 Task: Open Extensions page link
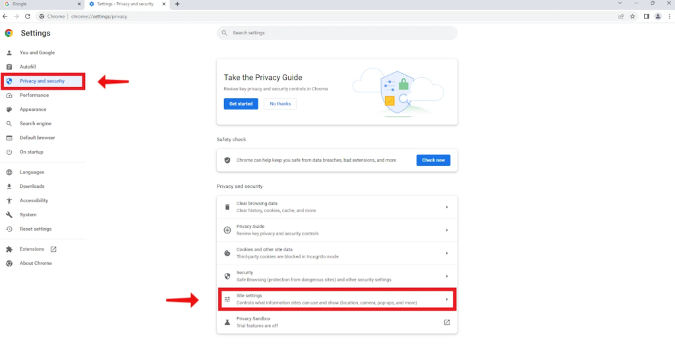pyautogui.click(x=32, y=249)
